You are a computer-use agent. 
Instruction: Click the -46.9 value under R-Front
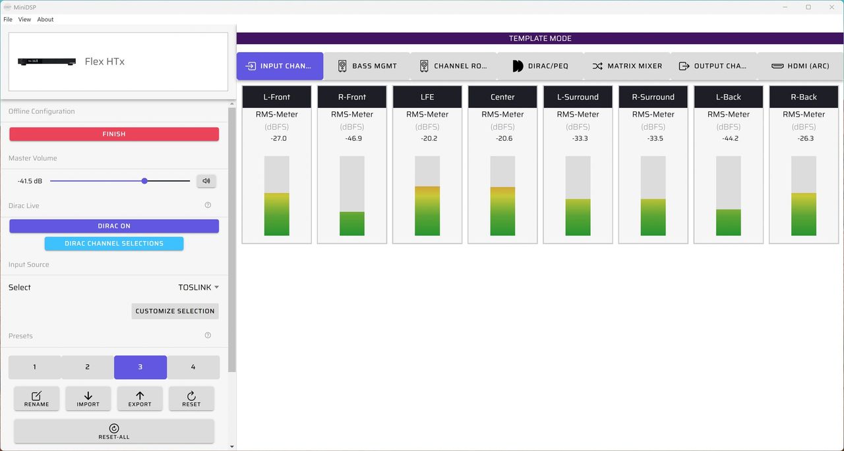(352, 139)
